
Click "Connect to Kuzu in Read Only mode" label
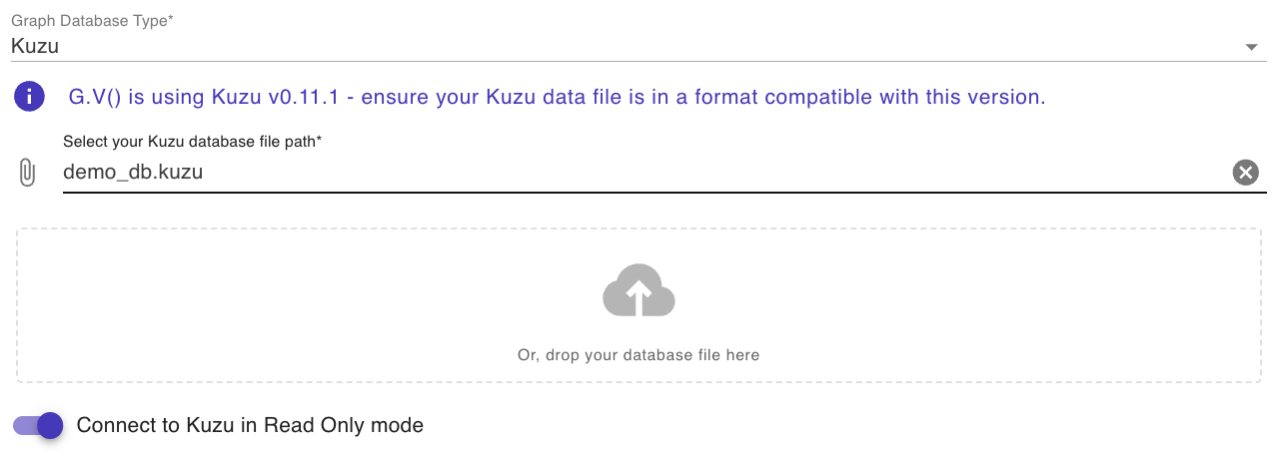250,425
